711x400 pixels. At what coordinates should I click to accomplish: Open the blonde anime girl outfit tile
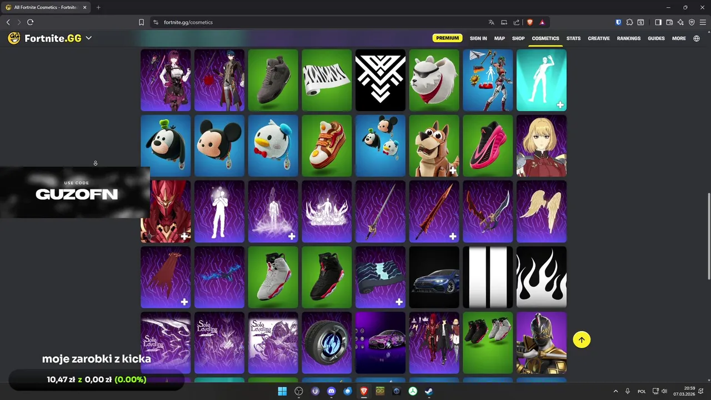pyautogui.click(x=542, y=146)
